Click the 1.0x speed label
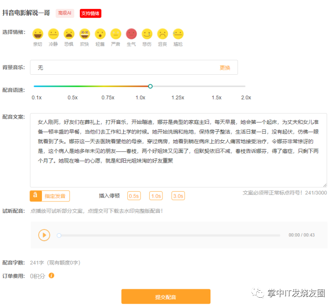This screenshot has width=336, height=308. coord(140,98)
